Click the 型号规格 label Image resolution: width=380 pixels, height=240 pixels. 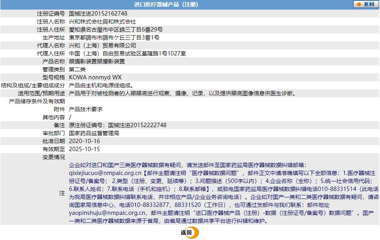[54, 77]
